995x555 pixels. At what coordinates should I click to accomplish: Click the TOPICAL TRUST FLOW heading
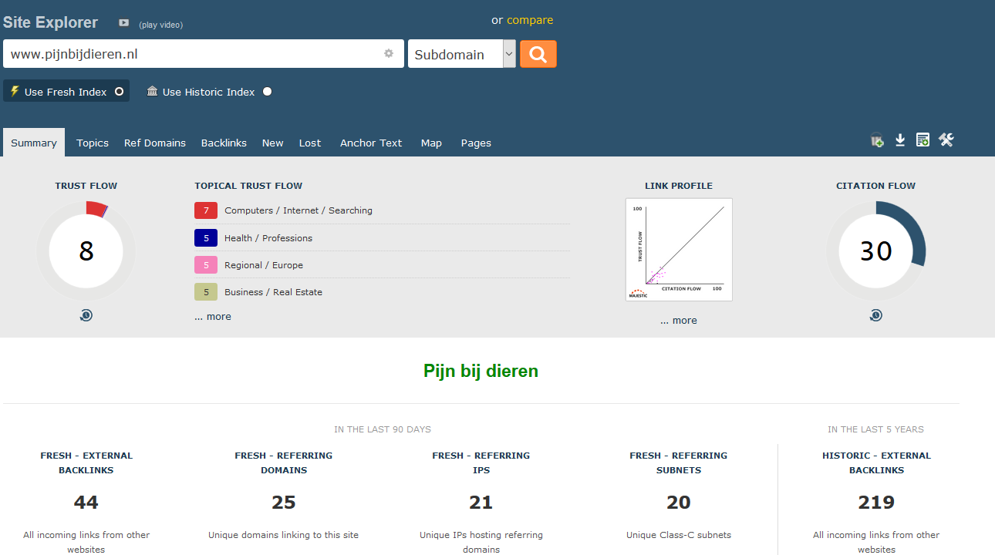(x=248, y=186)
